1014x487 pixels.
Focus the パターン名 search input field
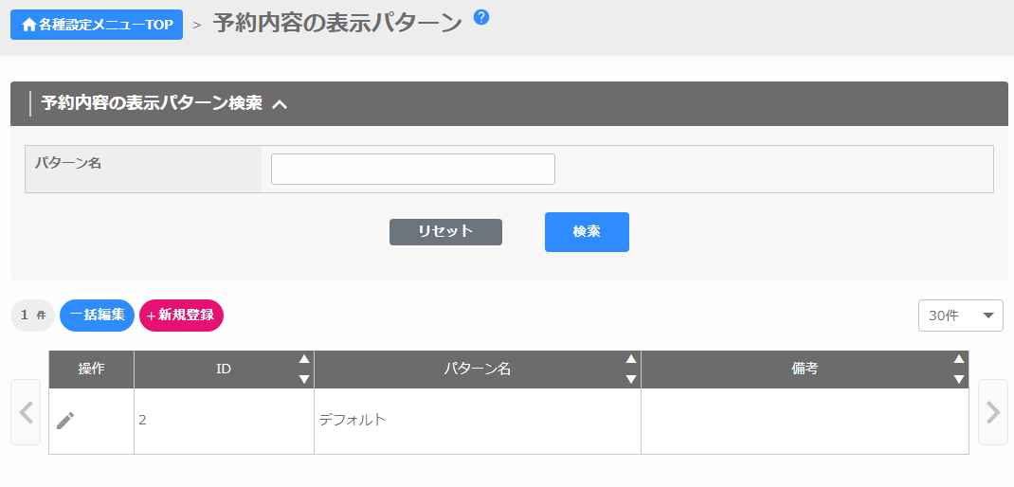point(412,169)
